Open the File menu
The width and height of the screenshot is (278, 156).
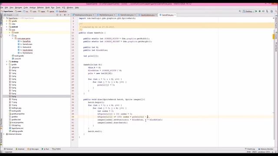tap(2, 8)
